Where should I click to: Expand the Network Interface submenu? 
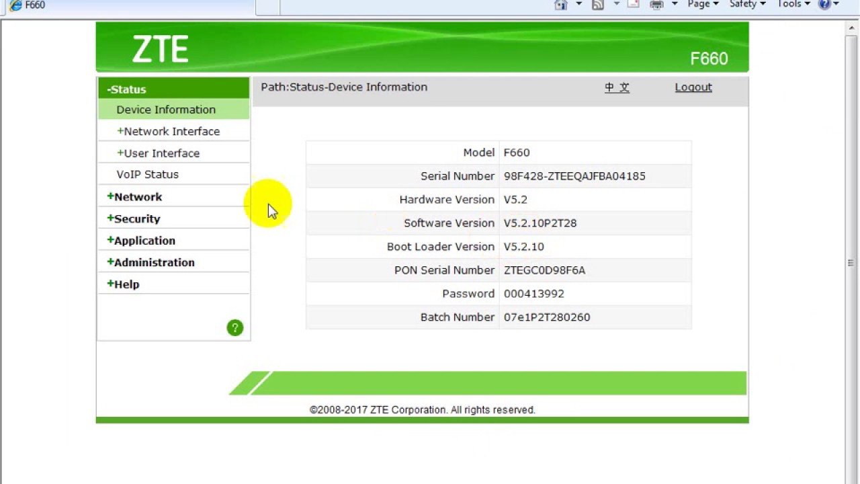pyautogui.click(x=168, y=131)
